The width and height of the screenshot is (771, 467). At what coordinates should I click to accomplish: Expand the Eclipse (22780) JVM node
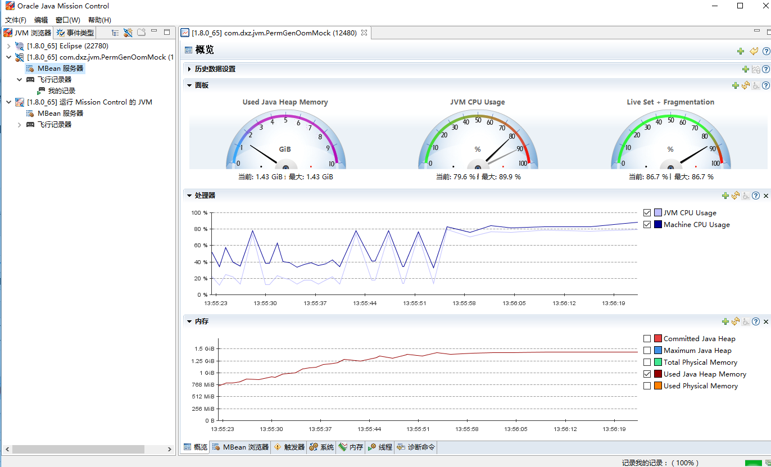(8, 46)
